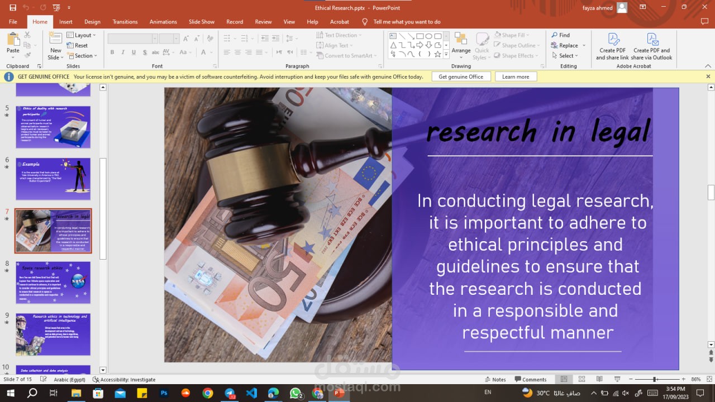Image resolution: width=715 pixels, height=402 pixels.
Task: Open Telegram from the taskbar
Action: point(230,393)
